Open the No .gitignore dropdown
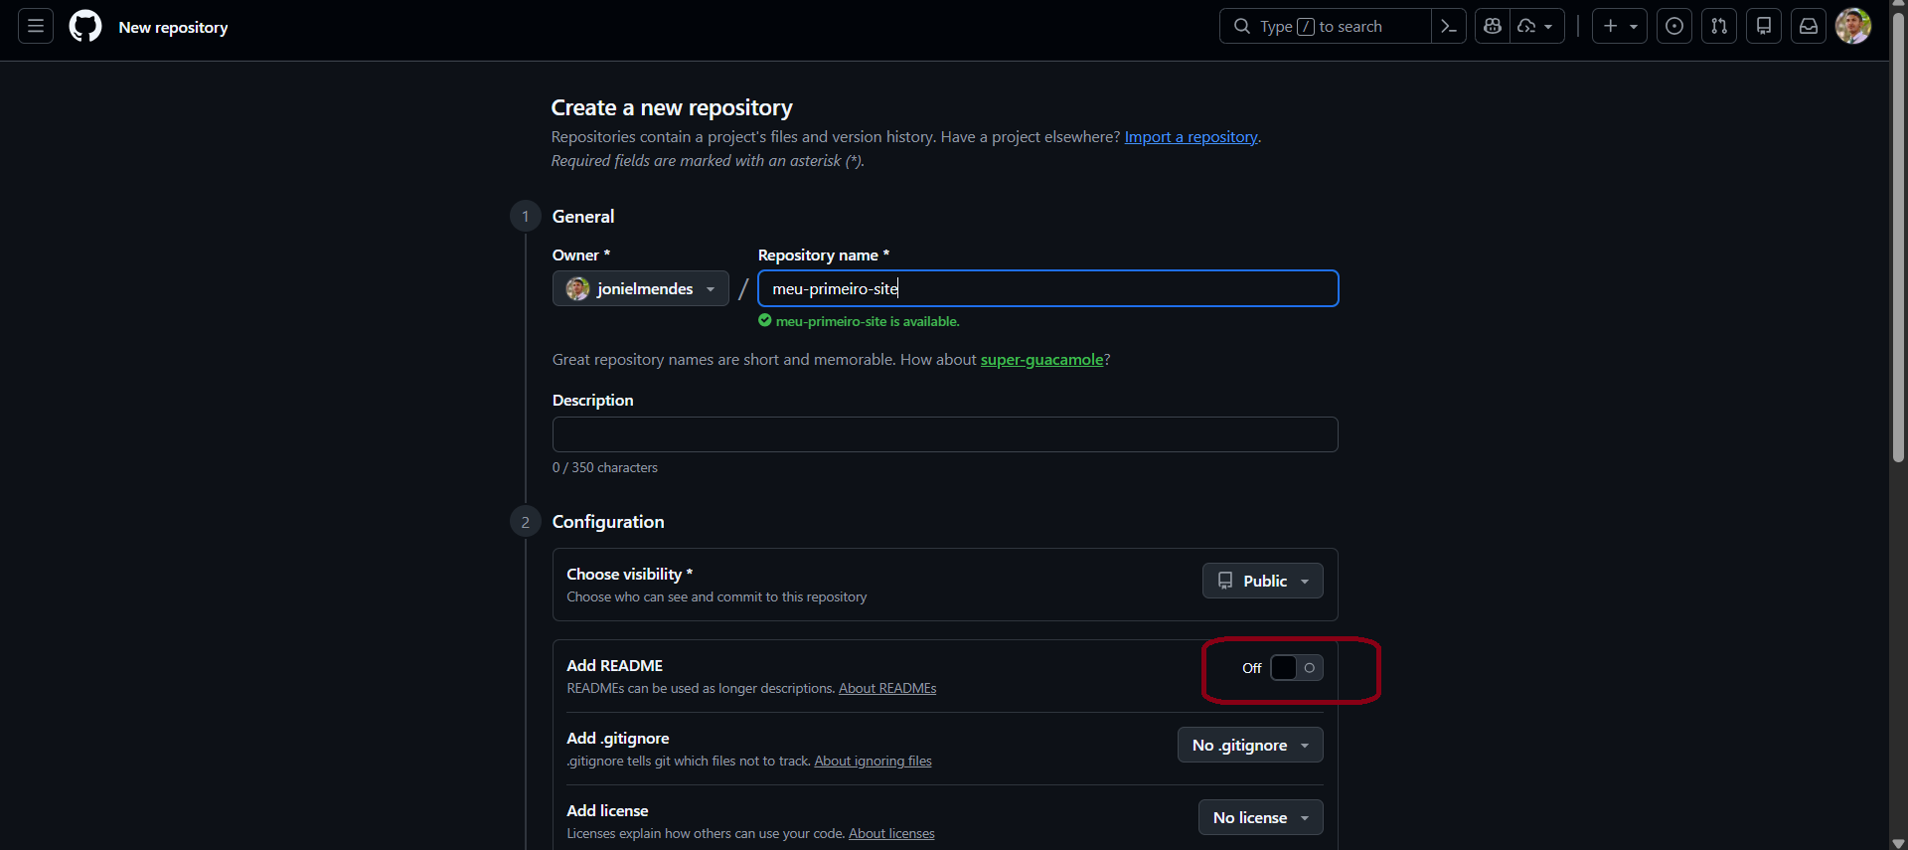The width and height of the screenshot is (1908, 850). tap(1250, 745)
